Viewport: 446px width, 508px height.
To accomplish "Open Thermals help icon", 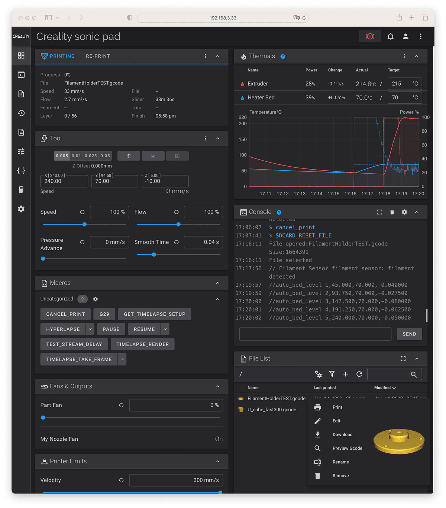I will click(283, 57).
